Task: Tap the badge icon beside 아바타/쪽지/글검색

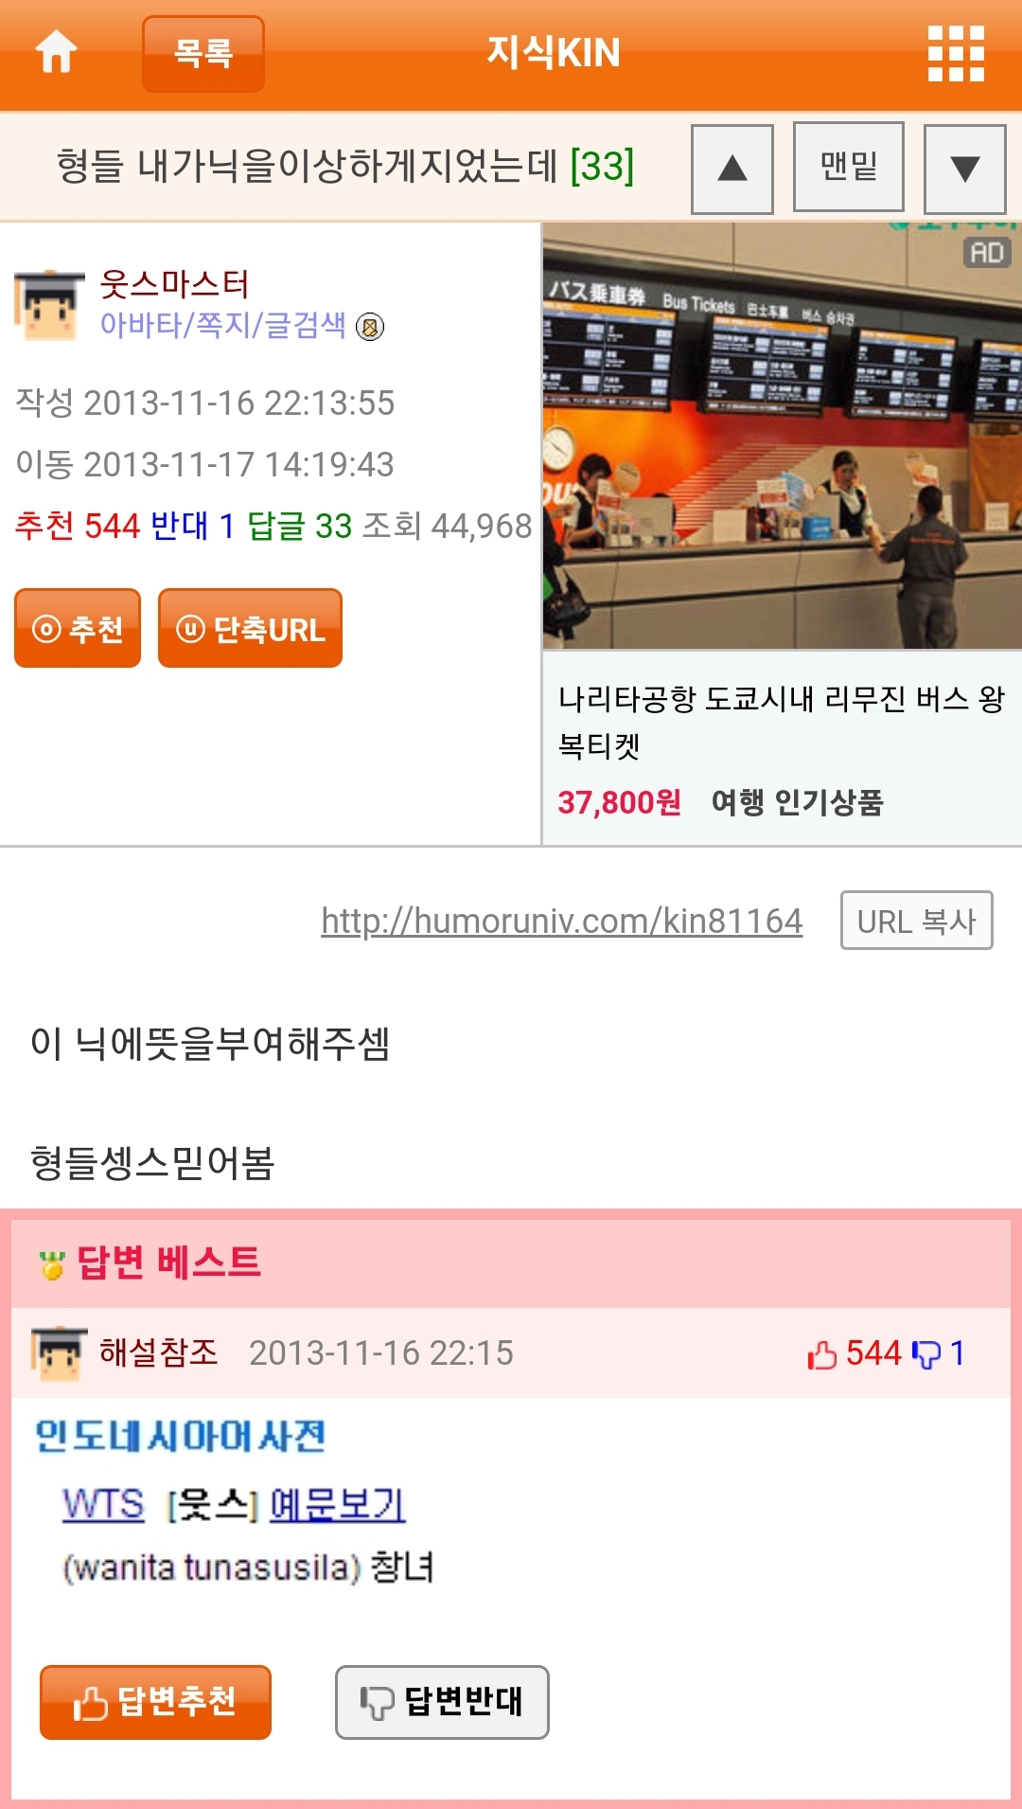Action: tap(370, 328)
